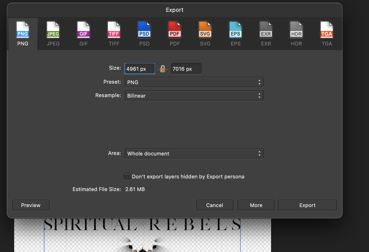Select the JPEG export format icon

coord(53,34)
